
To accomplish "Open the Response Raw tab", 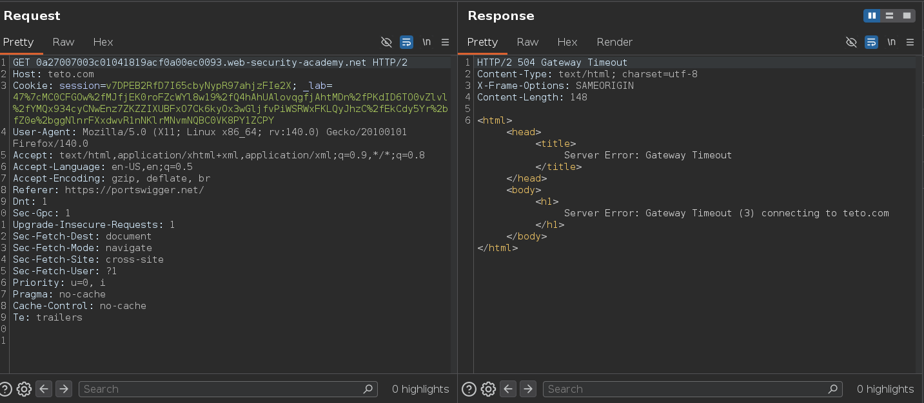I will point(527,42).
